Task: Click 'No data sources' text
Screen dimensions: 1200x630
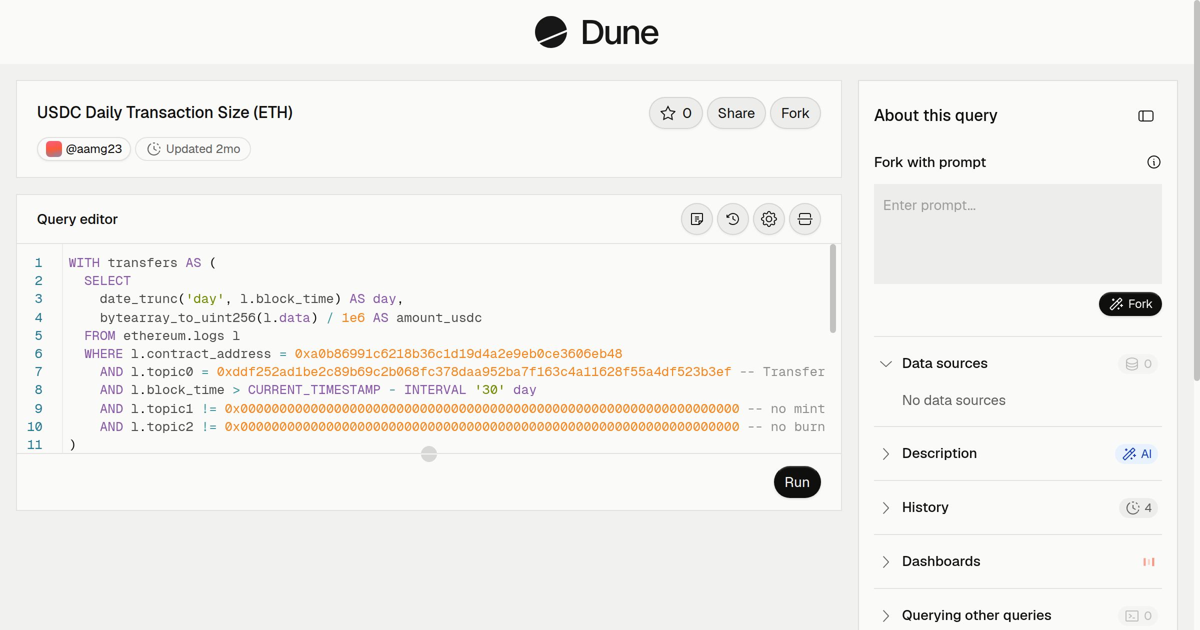Action: coord(953,400)
